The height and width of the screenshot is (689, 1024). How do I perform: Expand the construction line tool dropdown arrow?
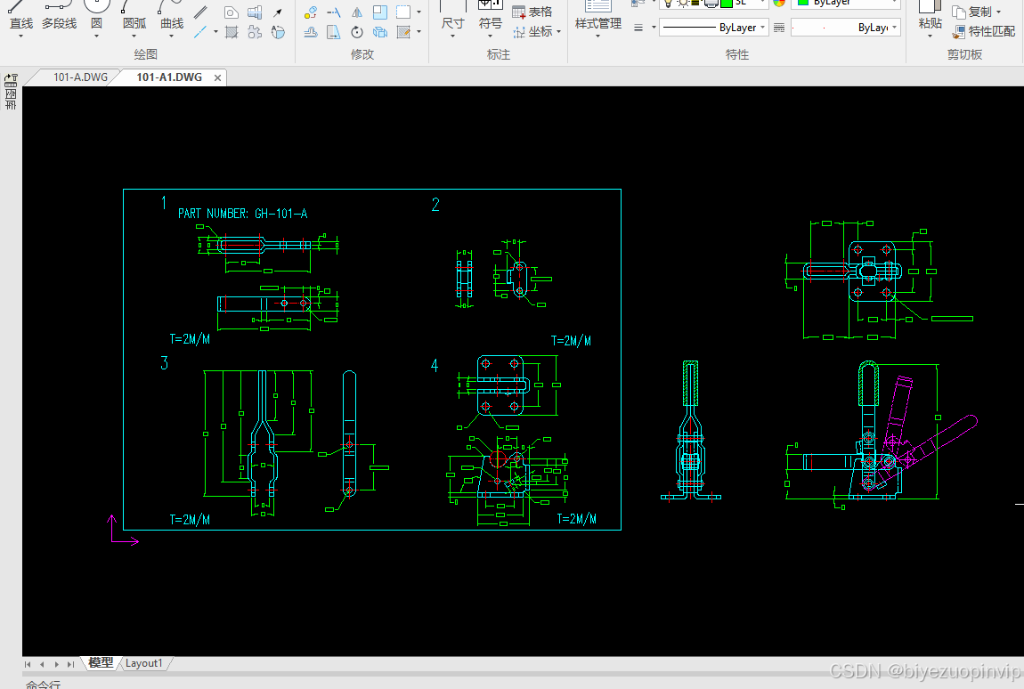pyautogui.click(x=215, y=31)
